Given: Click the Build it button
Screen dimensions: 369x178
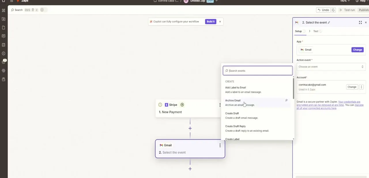Looking at the screenshot, I should coord(210,22).
